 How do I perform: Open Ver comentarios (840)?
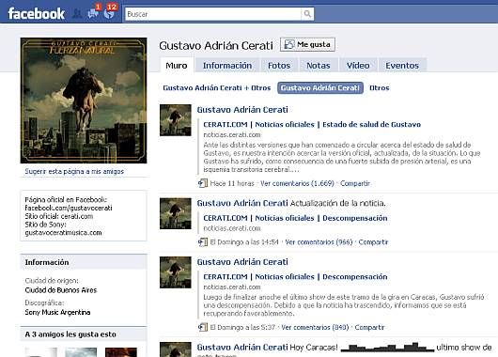tap(315, 328)
